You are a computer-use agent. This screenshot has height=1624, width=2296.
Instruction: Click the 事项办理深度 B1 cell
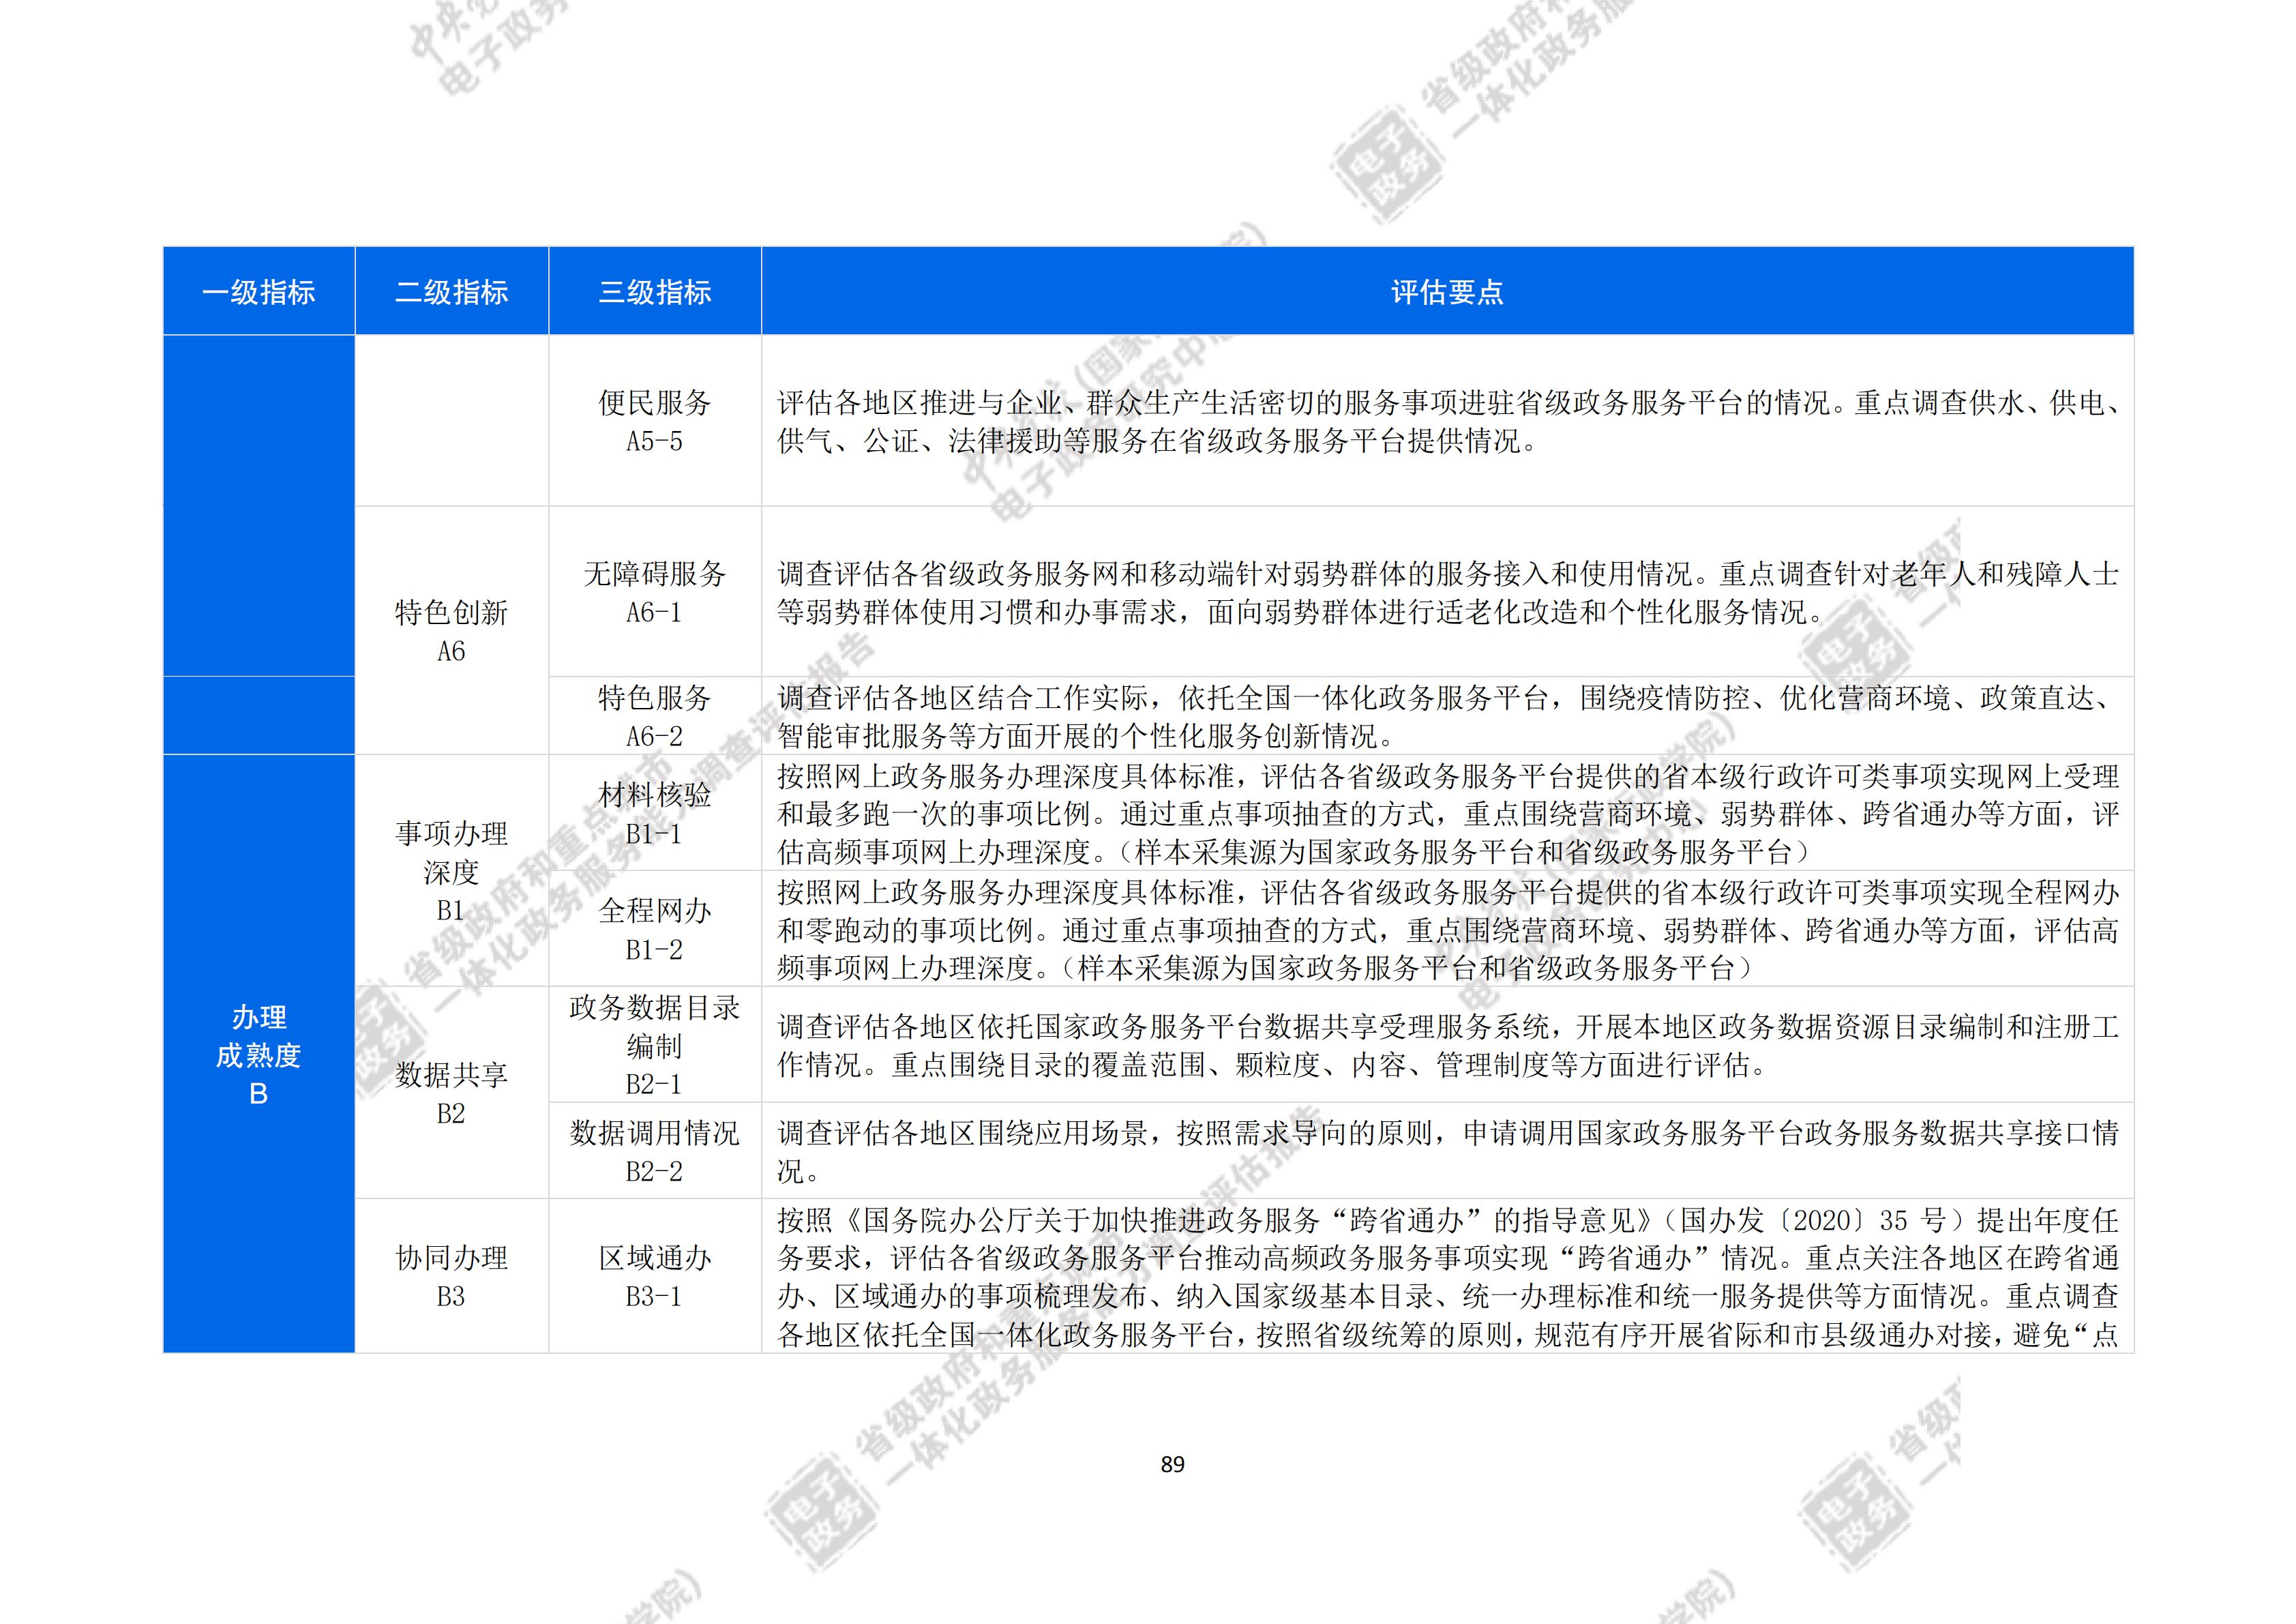tap(451, 870)
